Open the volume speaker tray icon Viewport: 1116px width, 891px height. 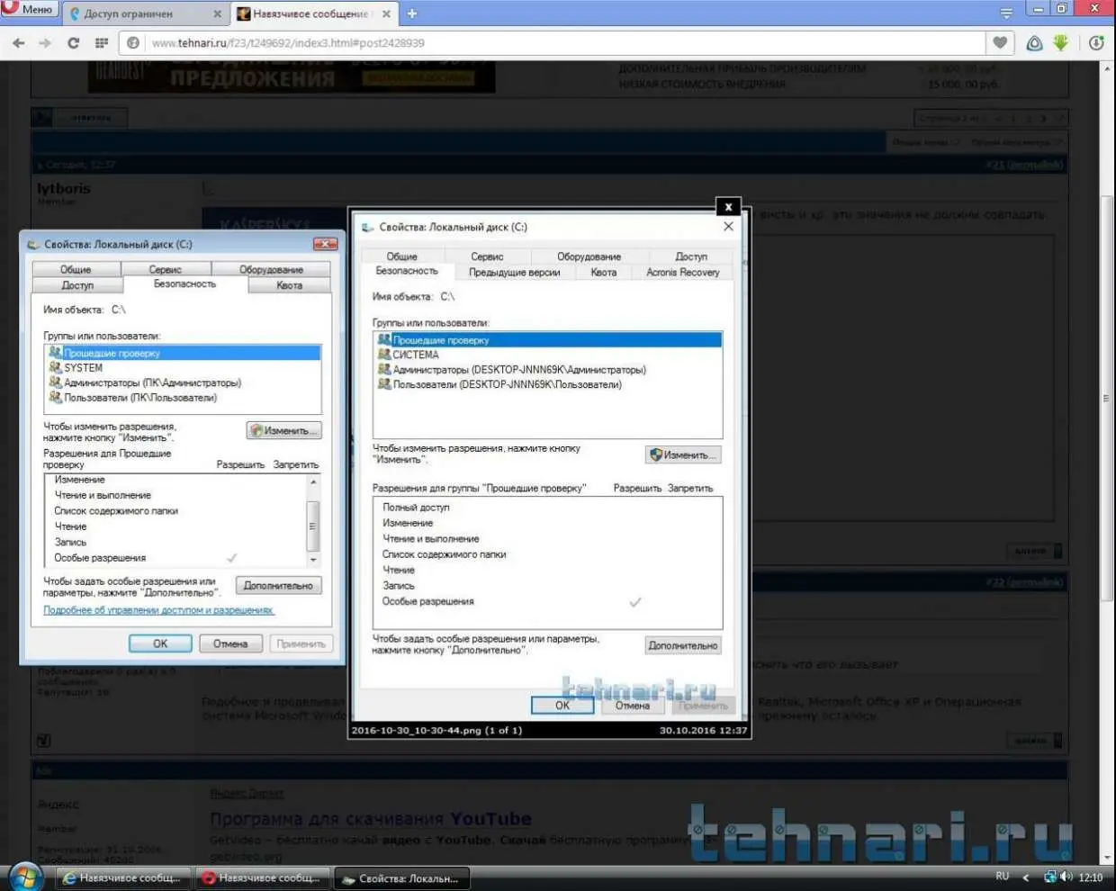pyautogui.click(x=1066, y=877)
